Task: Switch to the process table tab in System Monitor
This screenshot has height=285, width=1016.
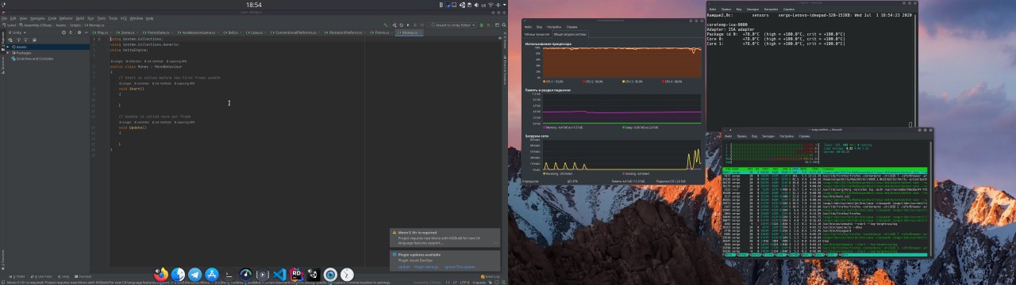Action: pyautogui.click(x=537, y=34)
